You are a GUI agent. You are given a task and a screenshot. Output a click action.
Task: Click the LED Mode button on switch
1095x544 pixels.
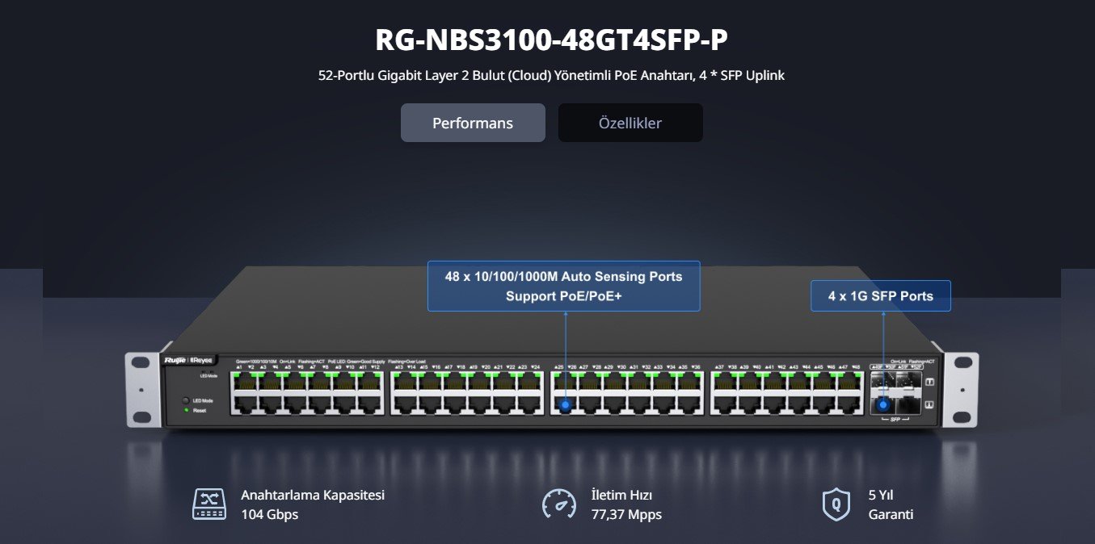186,400
